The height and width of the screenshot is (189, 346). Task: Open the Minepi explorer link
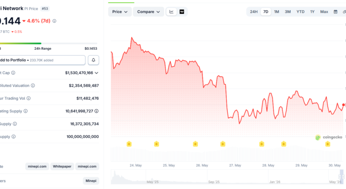91,181
